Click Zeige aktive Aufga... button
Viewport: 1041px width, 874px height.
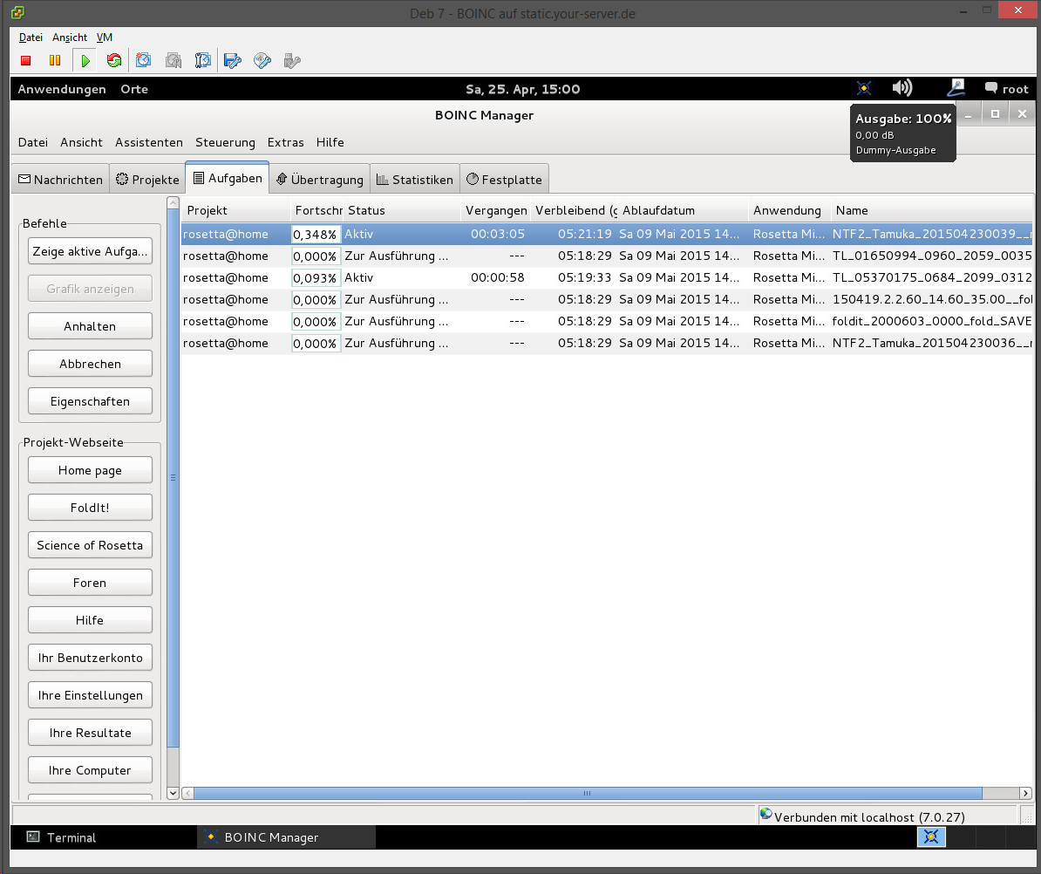pos(91,251)
